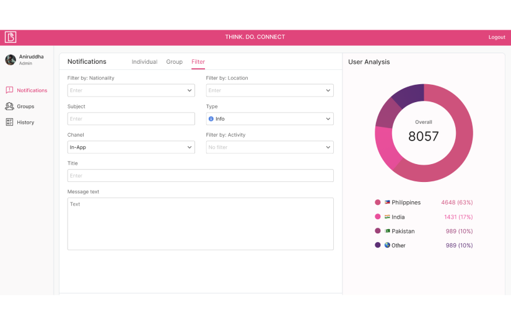Click the Philippines flag icon
The image size is (511, 325).
tap(387, 202)
